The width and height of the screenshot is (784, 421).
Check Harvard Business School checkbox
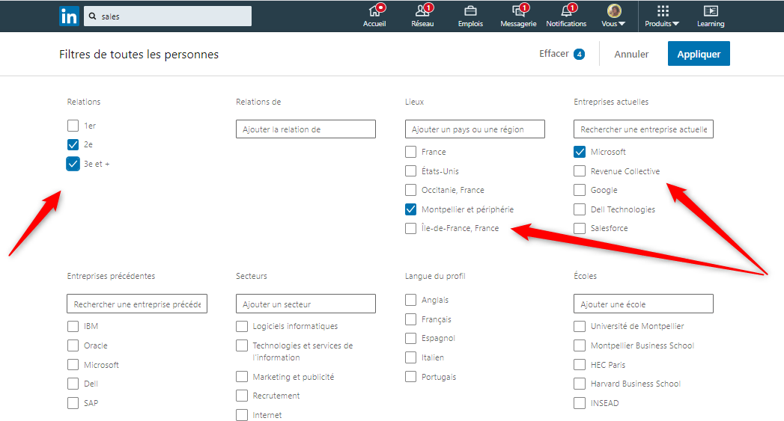(x=580, y=384)
